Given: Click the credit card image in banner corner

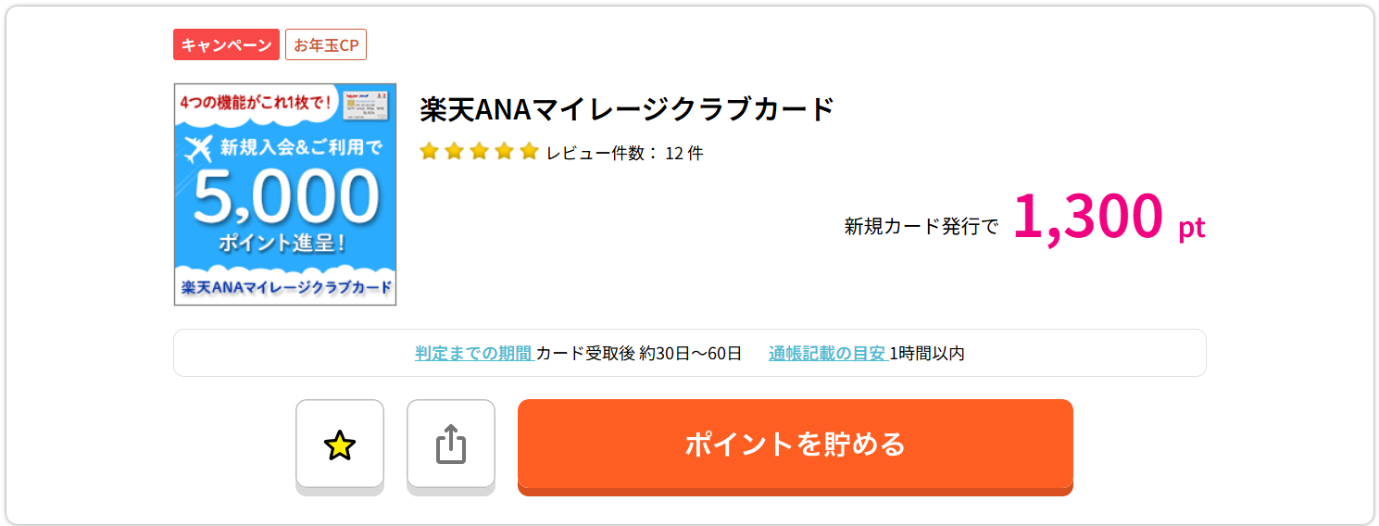Looking at the screenshot, I should click(365, 104).
